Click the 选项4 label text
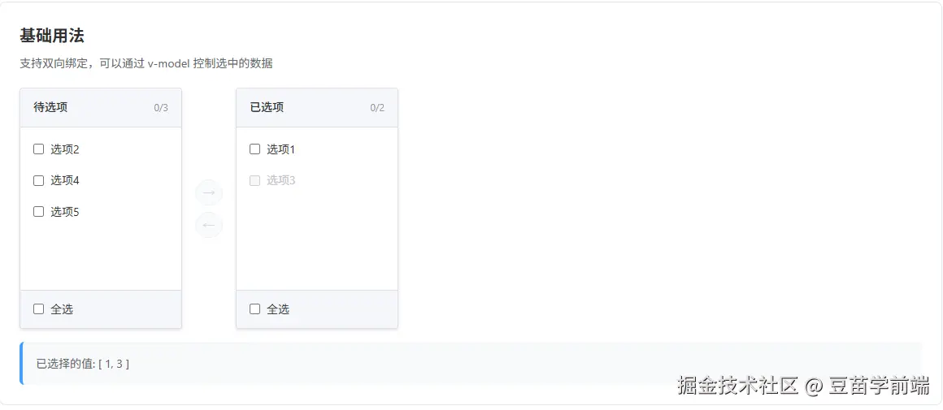This screenshot has width=943, height=410. 65,180
